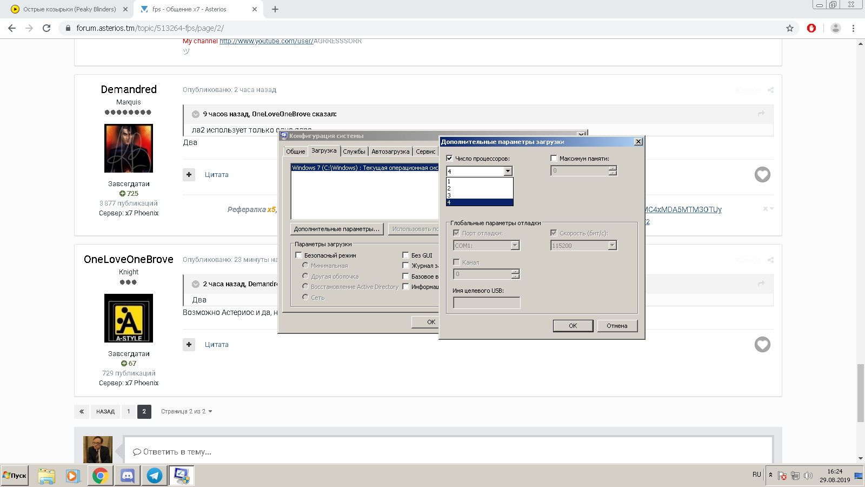865x487 pixels.
Task: Bookmark this page with the star icon
Action: pos(790,28)
